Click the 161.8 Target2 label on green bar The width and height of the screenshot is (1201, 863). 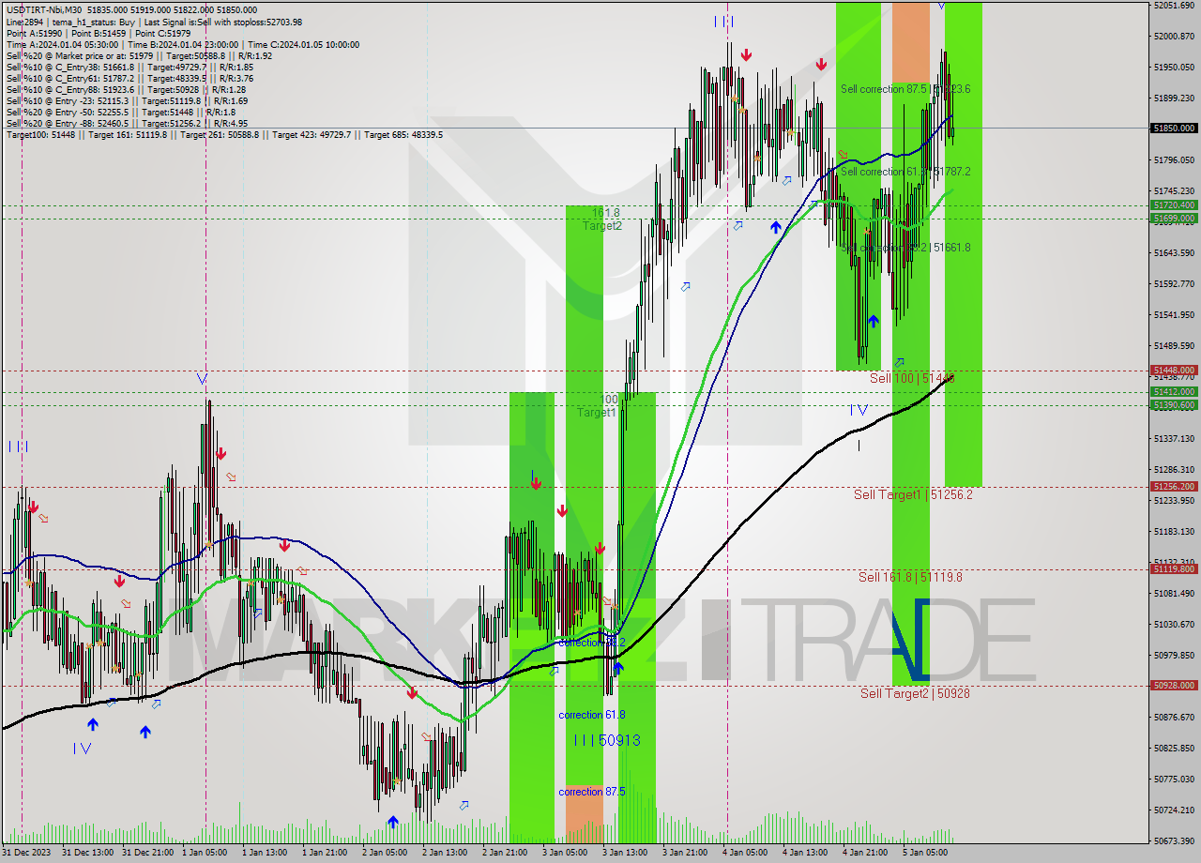pos(601,220)
